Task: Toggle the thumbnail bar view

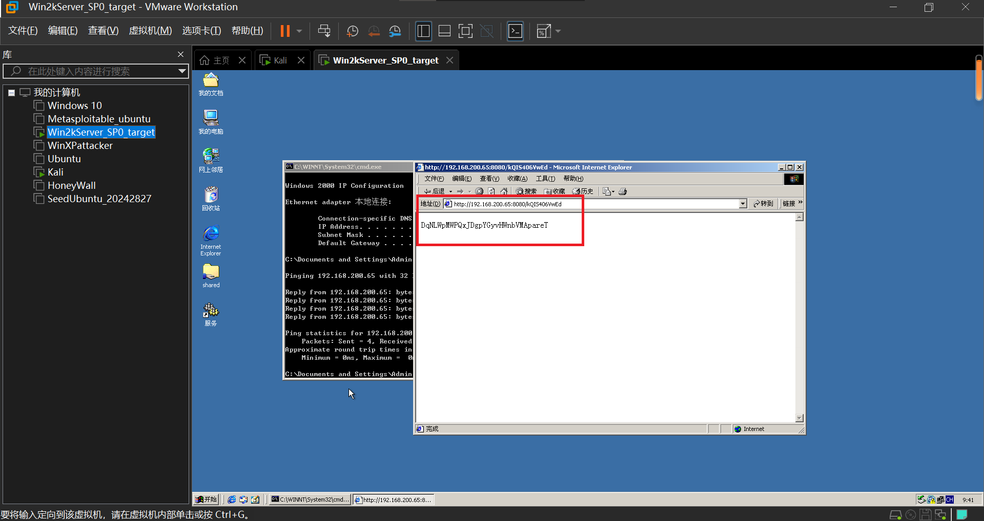Action: coord(445,31)
